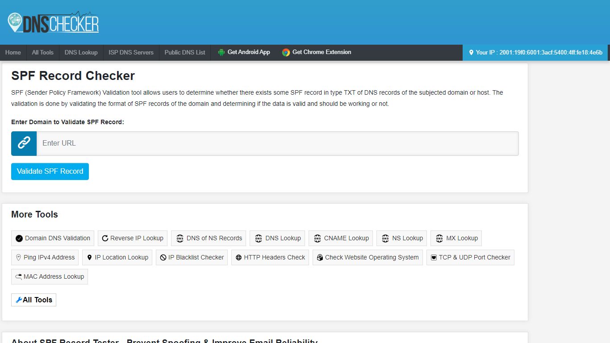
Task: Click the Enter URL input field
Action: point(277,143)
